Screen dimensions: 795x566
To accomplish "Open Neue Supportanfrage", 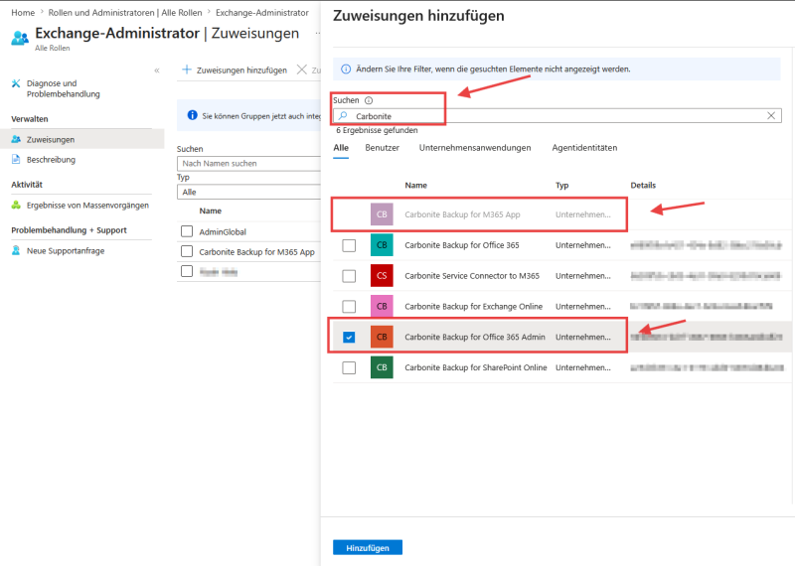I will pos(66,251).
